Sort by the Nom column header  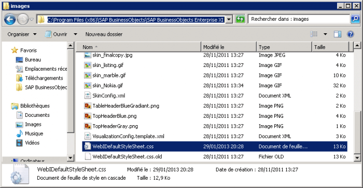click(138, 47)
